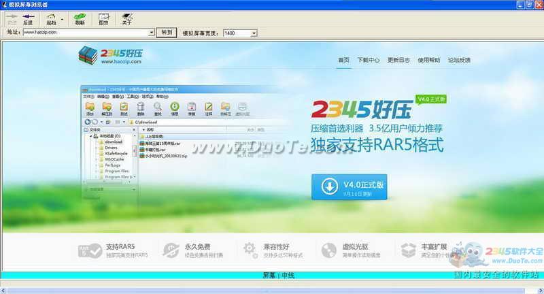Click the blue V4.0正式版 download button

350,187
